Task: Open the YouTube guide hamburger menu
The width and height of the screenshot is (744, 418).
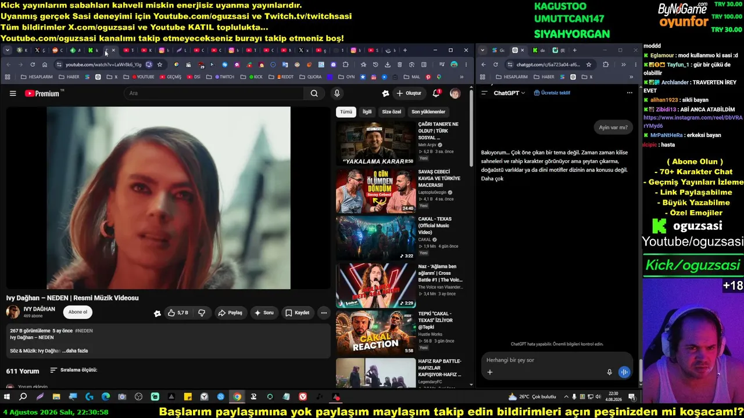Action: coord(13,93)
